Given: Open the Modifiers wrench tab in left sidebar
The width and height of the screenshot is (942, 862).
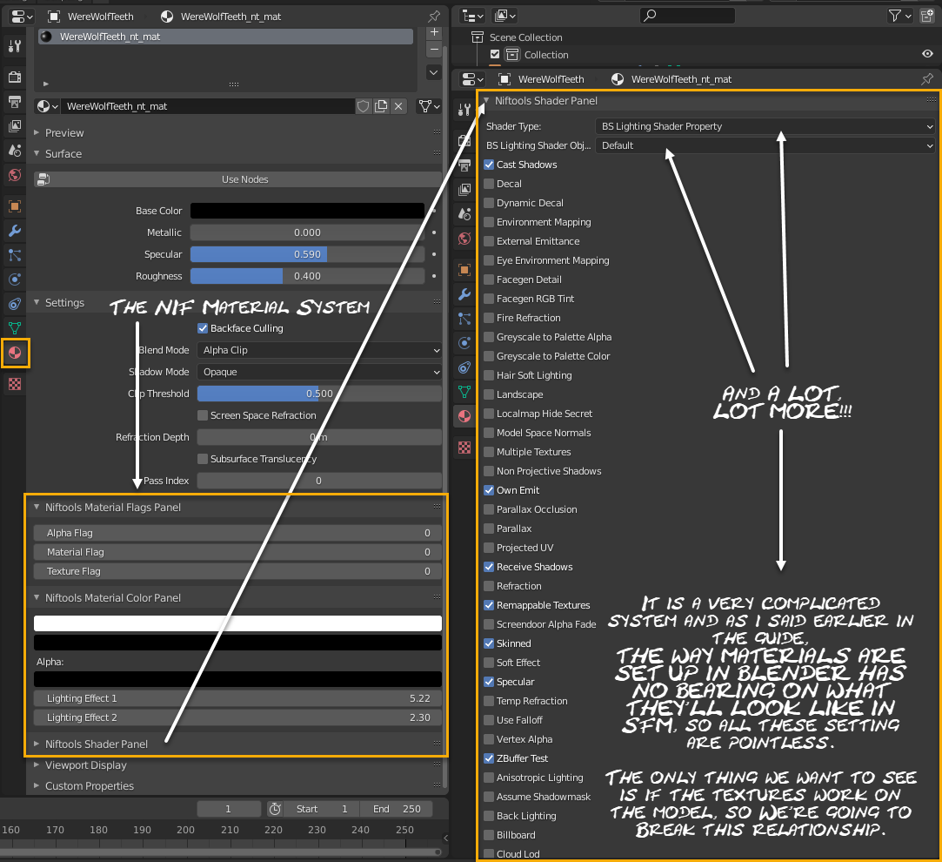Looking at the screenshot, I should 15,231.
